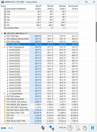Collapse the Kern-Temperaturen subtree
97x132 pixels.
5,47
